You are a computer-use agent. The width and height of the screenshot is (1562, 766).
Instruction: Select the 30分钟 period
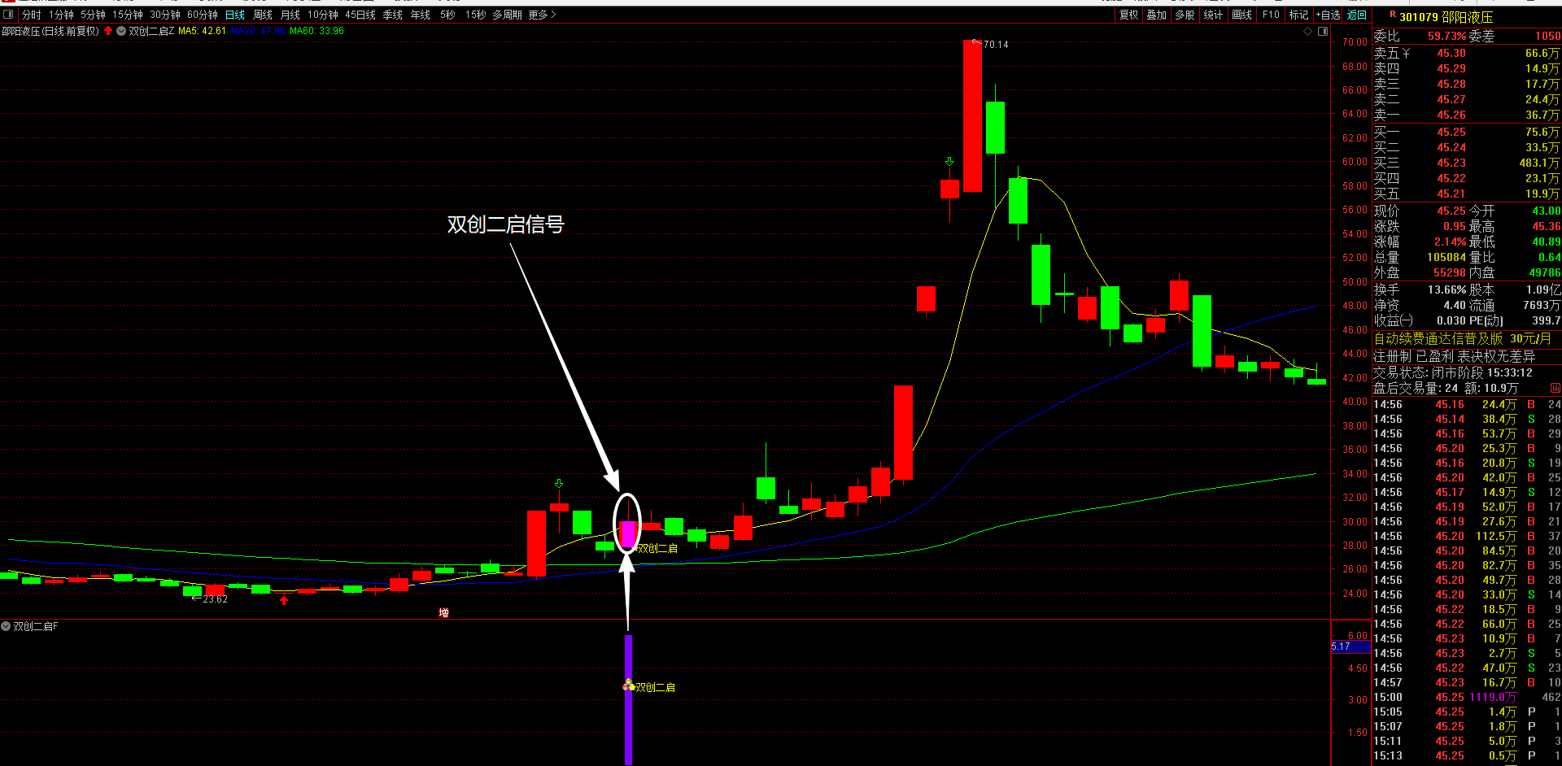pyautogui.click(x=165, y=15)
